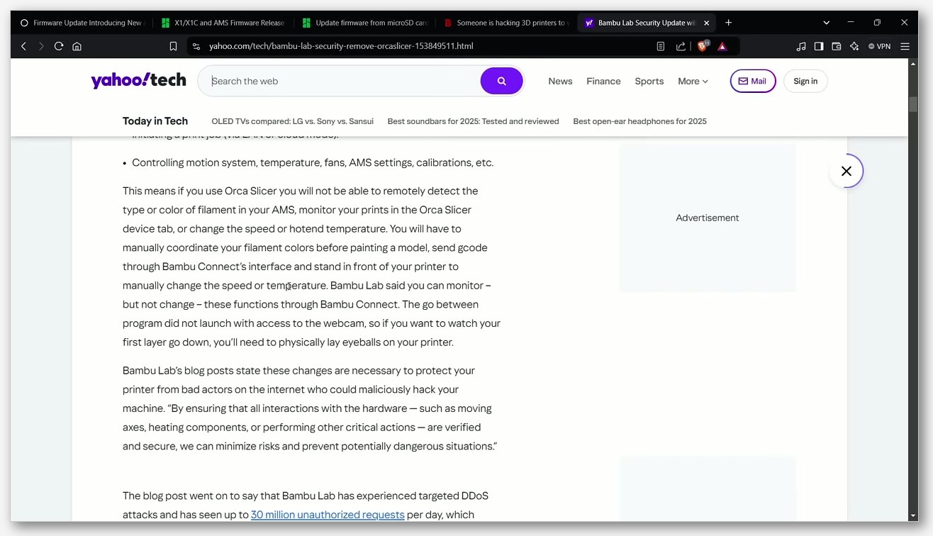Viewport: 933px width, 536px height.
Task: Expand the More menu in Yahoo header
Action: click(x=693, y=81)
